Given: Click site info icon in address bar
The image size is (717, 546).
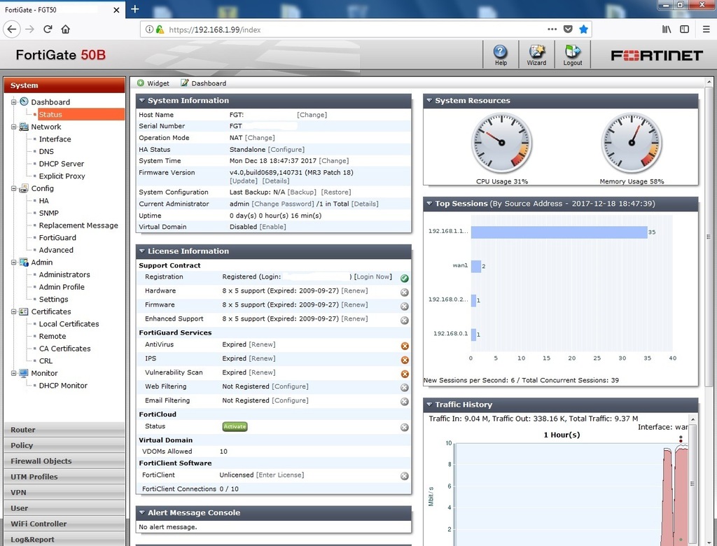Looking at the screenshot, I should pyautogui.click(x=149, y=29).
